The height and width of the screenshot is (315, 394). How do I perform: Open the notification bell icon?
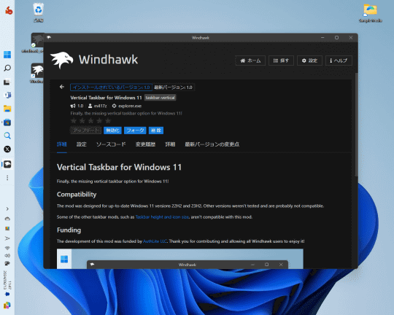click(x=7, y=294)
